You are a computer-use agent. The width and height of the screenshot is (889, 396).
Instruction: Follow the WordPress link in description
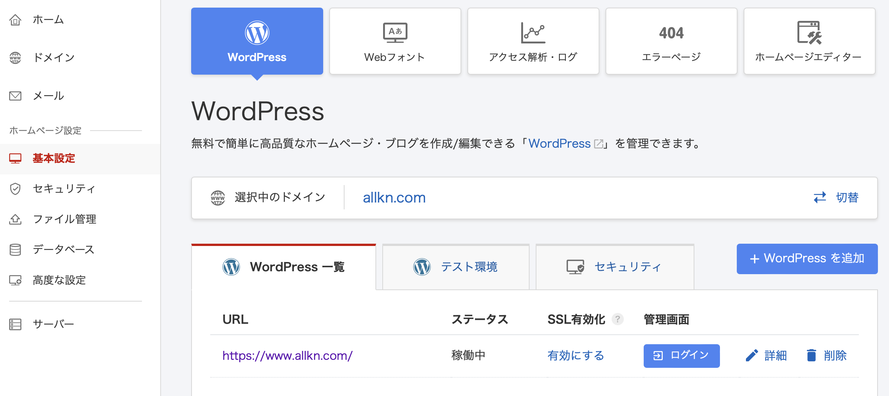(x=559, y=144)
